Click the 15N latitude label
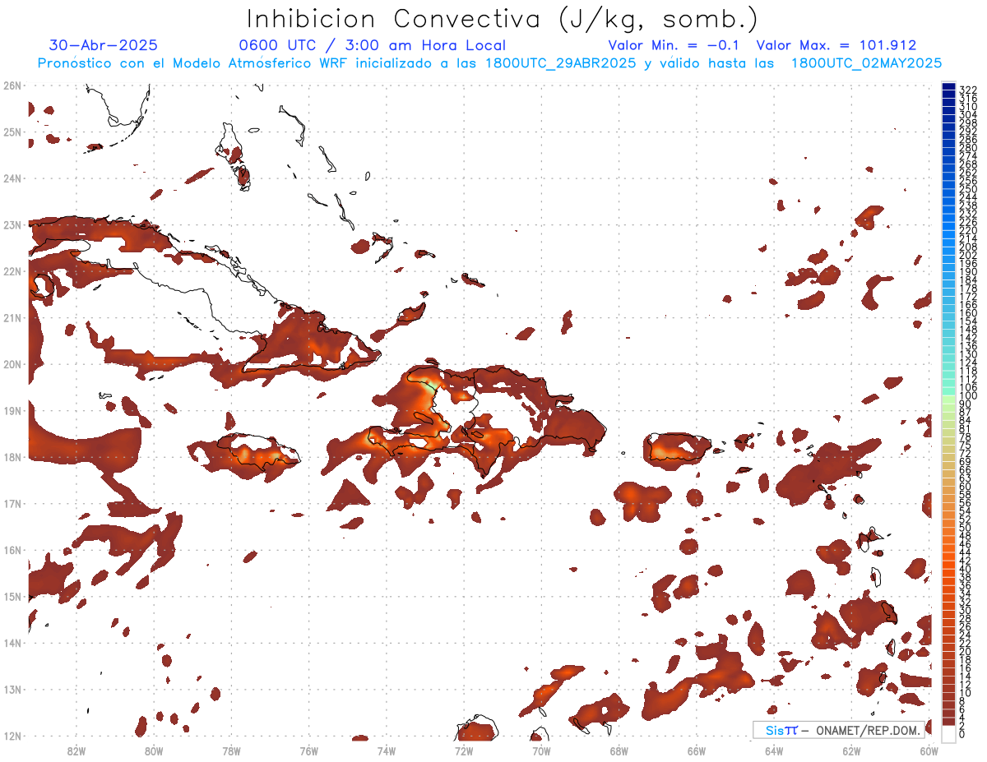Image resolution: width=987 pixels, height=762 pixels. click(x=12, y=597)
